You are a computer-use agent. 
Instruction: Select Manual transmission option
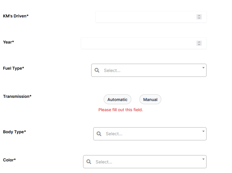(x=150, y=100)
